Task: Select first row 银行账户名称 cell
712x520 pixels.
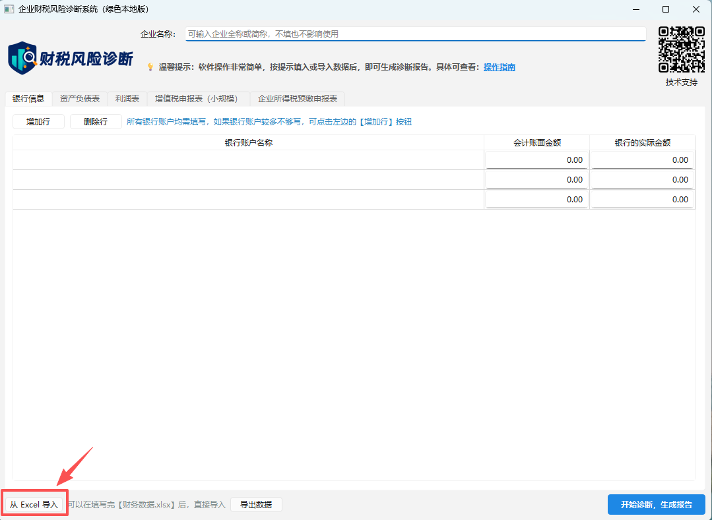Action: tap(248, 160)
